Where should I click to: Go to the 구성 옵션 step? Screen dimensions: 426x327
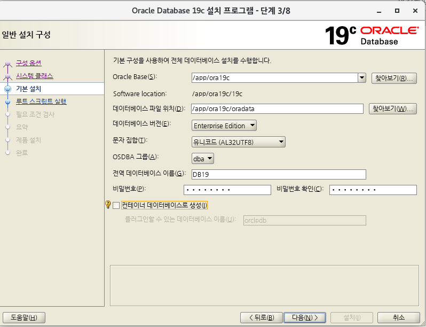click(28, 63)
